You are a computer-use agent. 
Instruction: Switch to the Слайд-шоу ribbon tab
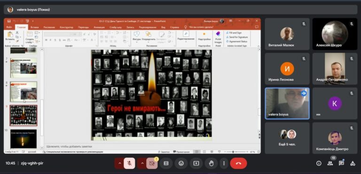pyautogui.click(x=116, y=27)
